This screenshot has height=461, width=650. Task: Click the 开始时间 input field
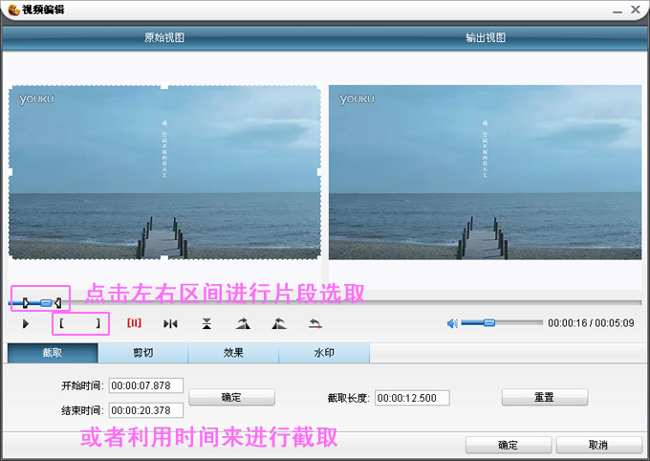146,385
